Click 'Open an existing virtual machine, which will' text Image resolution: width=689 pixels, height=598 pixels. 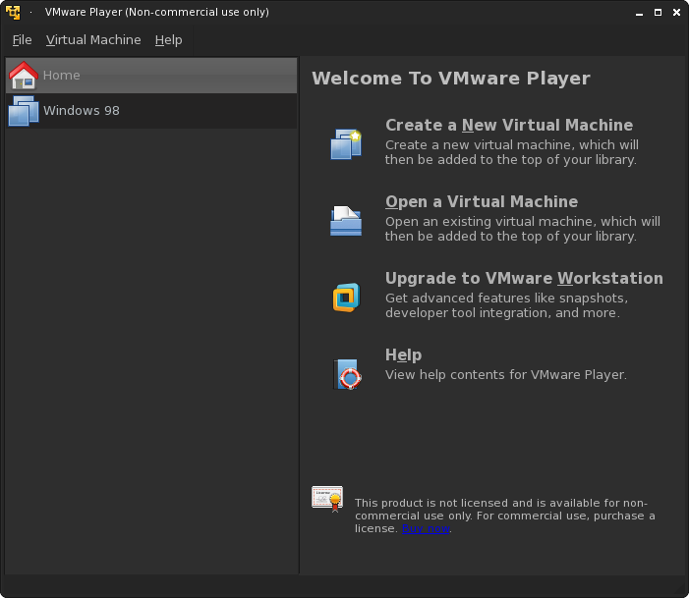click(x=523, y=221)
